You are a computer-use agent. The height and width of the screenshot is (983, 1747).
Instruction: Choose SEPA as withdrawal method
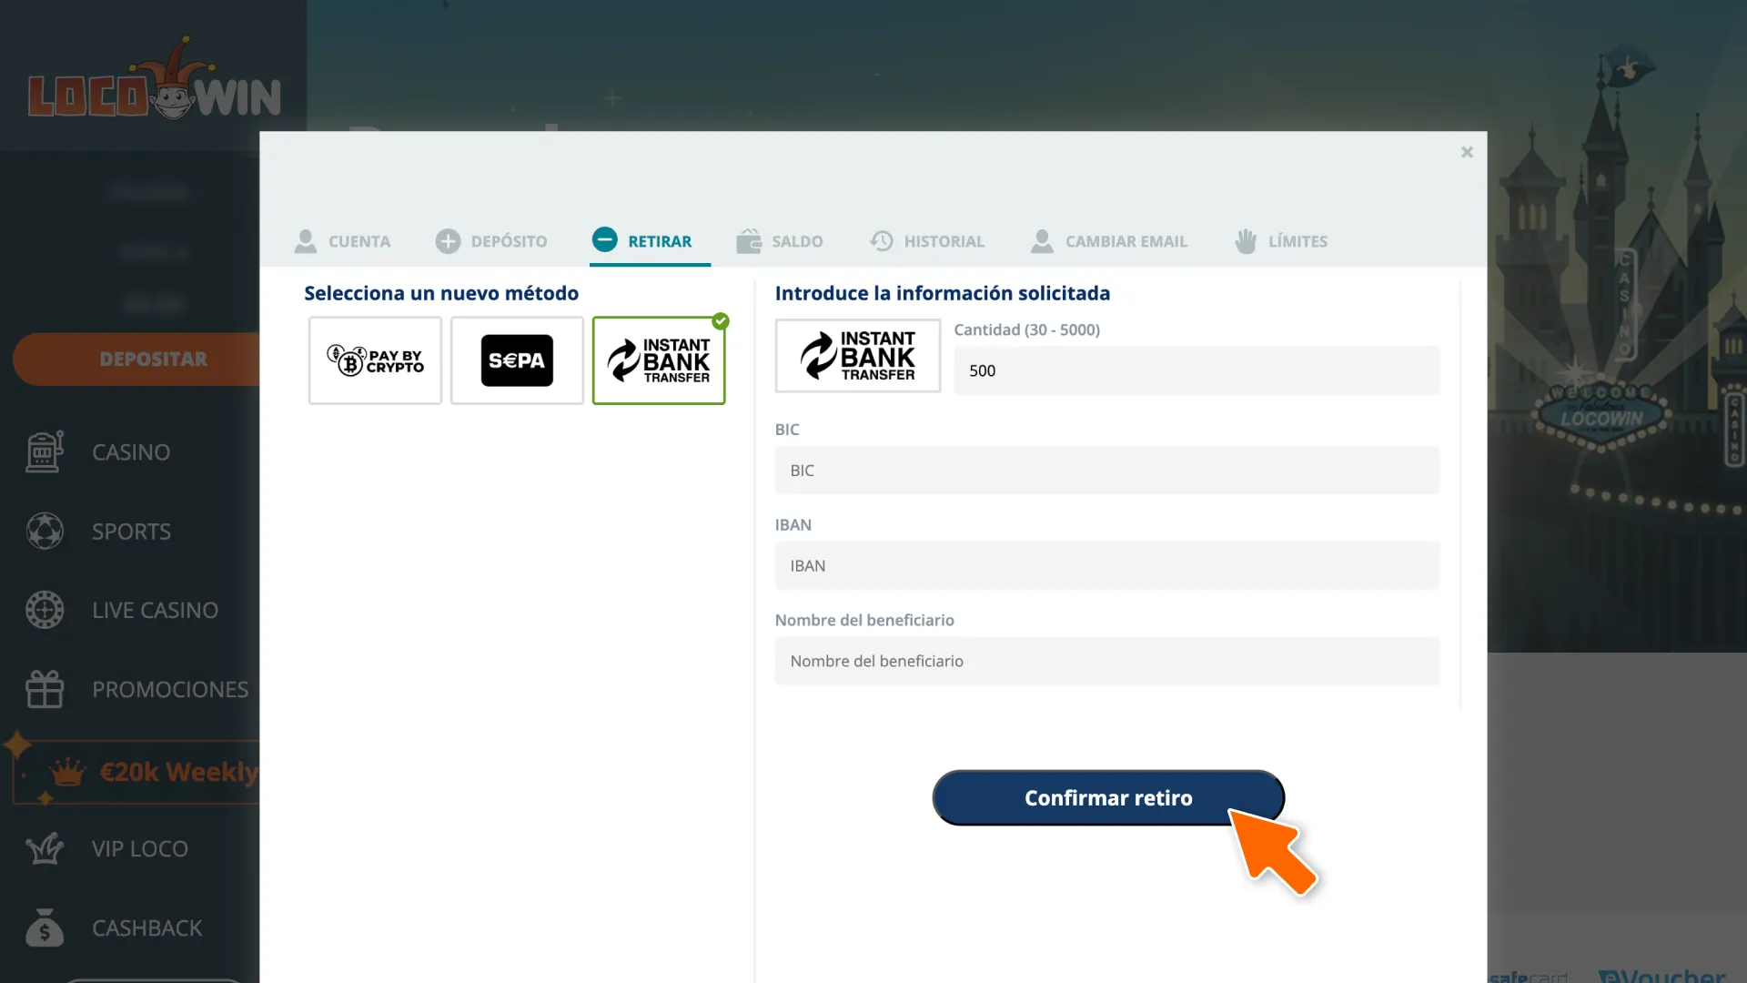516,360
